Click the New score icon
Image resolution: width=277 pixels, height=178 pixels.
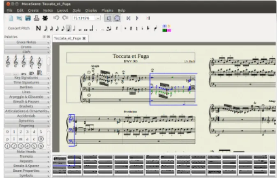coord(11,18)
